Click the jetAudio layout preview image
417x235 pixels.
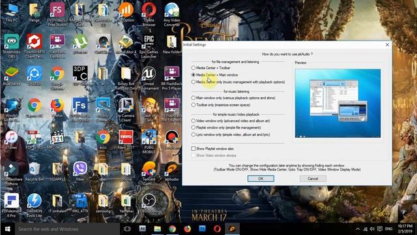(x=338, y=103)
